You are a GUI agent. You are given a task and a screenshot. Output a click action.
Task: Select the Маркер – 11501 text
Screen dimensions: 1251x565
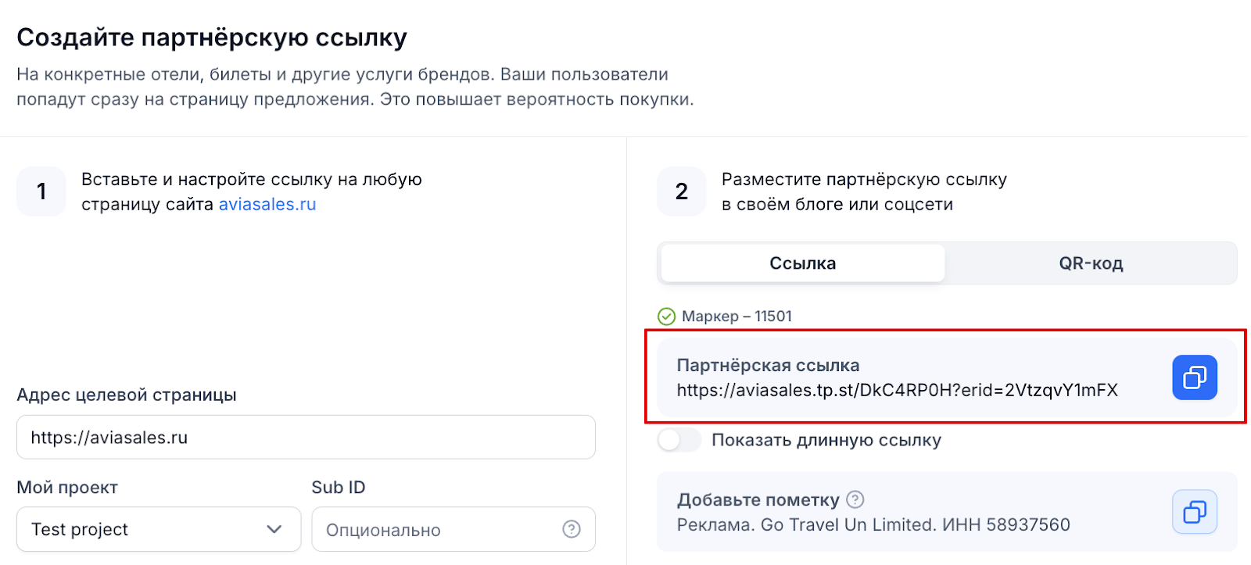[737, 316]
